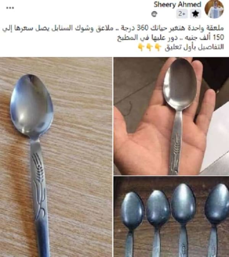Click the +2 badge next to the star
229x257 pixels.
coord(182,14)
